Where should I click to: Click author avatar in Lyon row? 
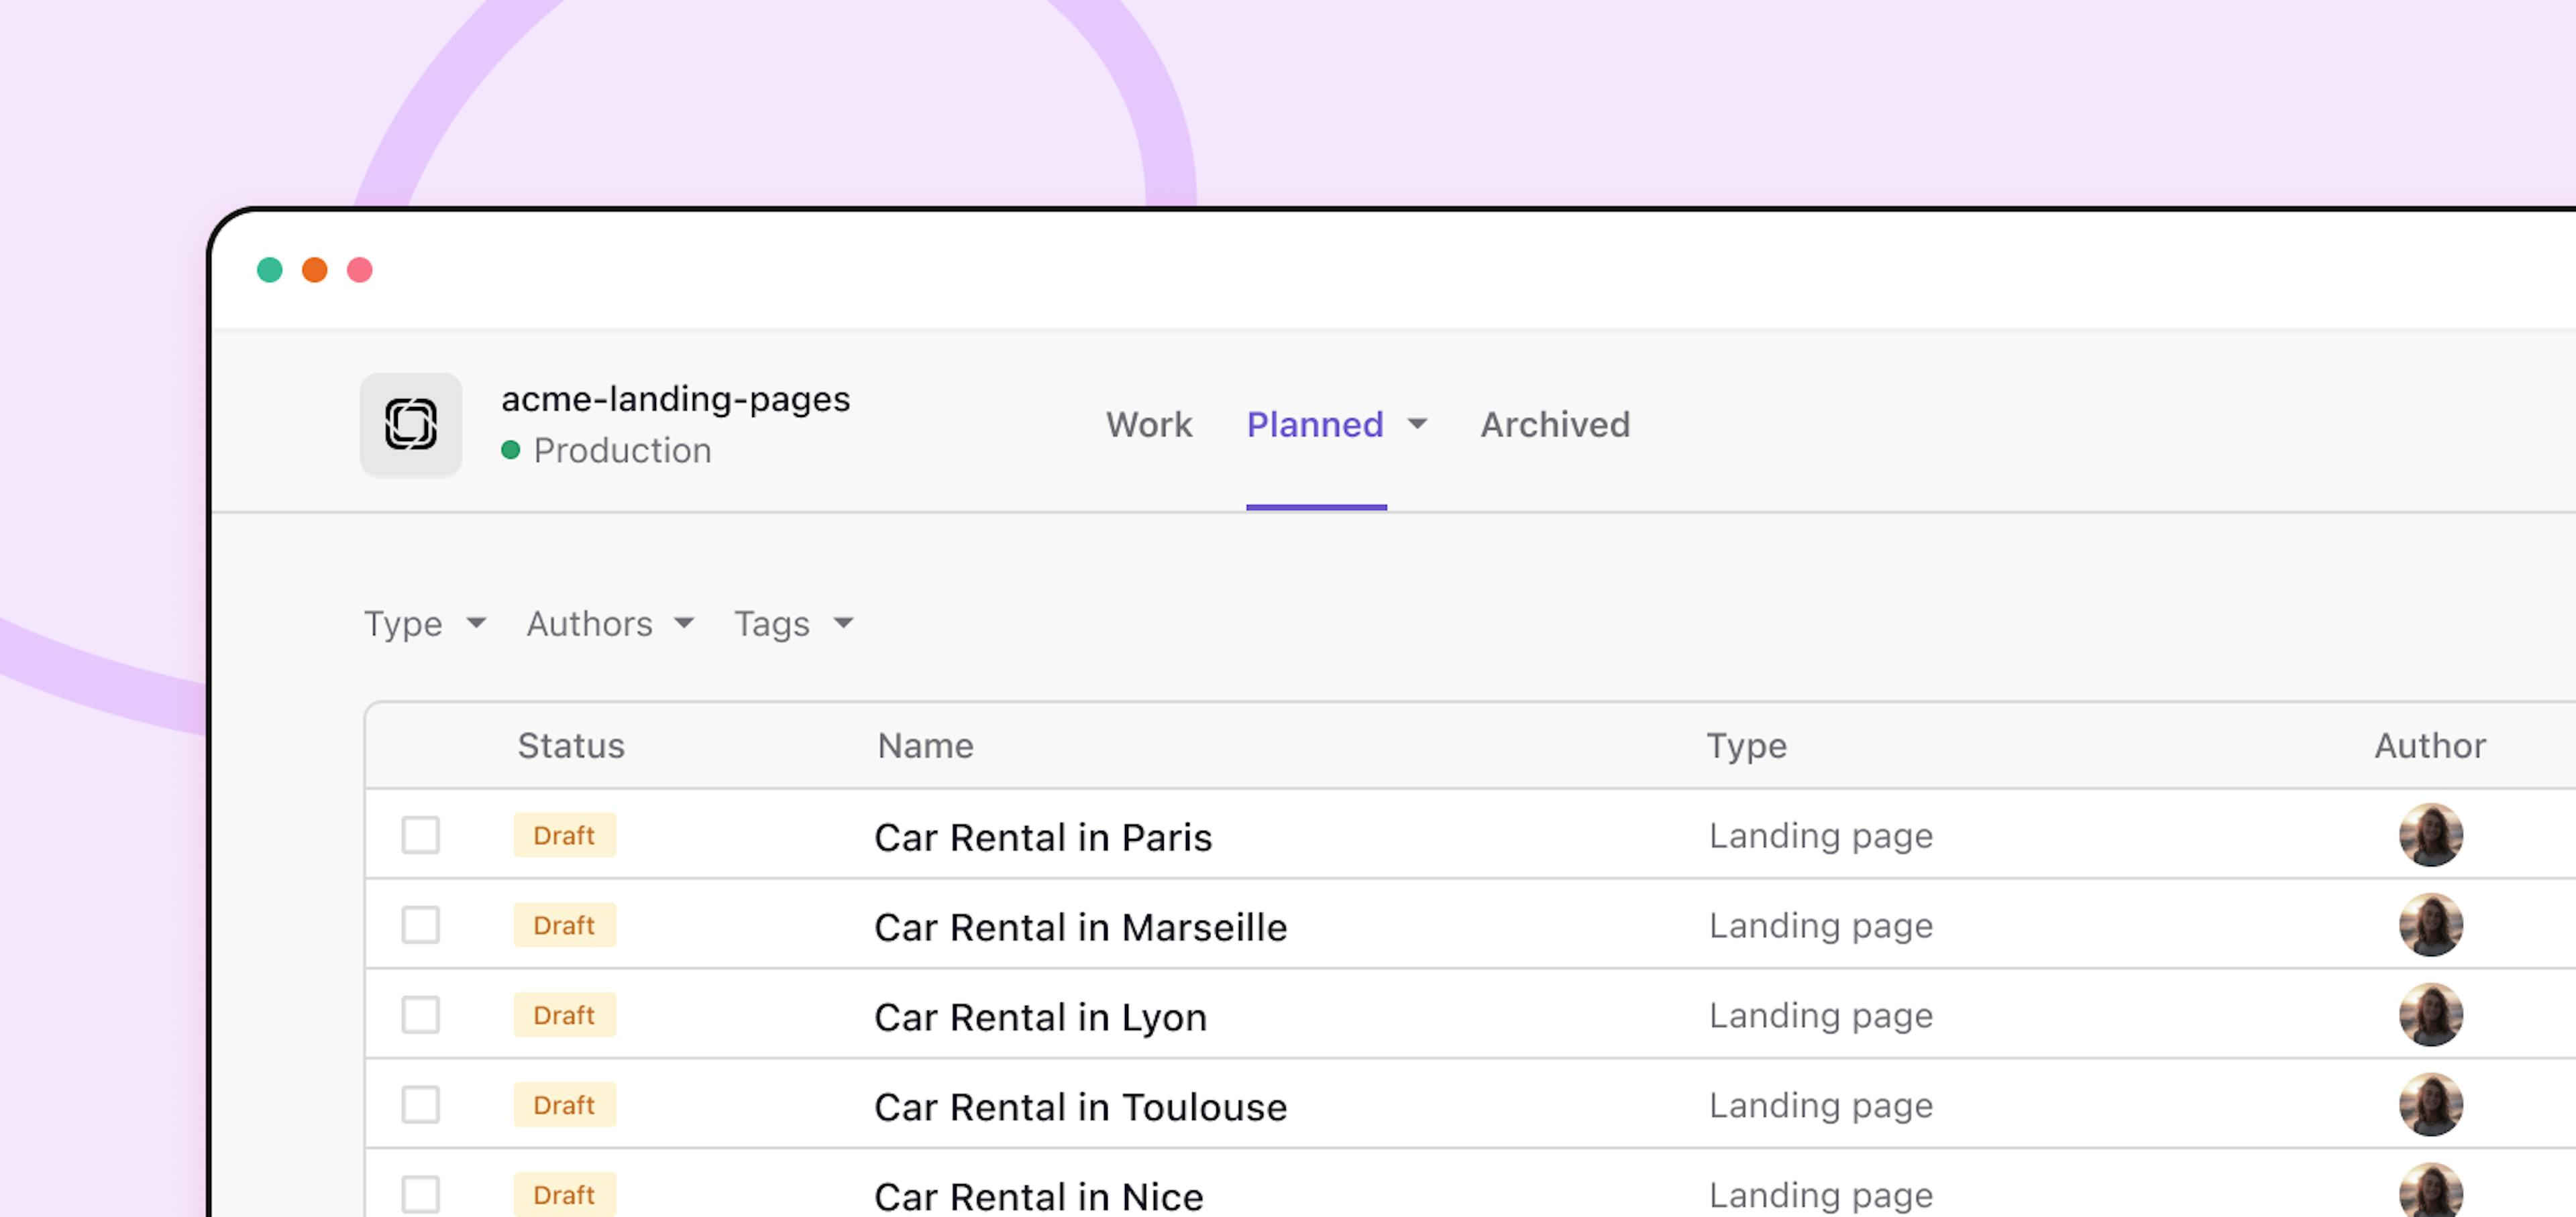2430,1015
